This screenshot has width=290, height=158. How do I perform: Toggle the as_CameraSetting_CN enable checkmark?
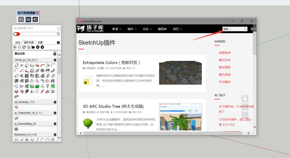(55, 124)
